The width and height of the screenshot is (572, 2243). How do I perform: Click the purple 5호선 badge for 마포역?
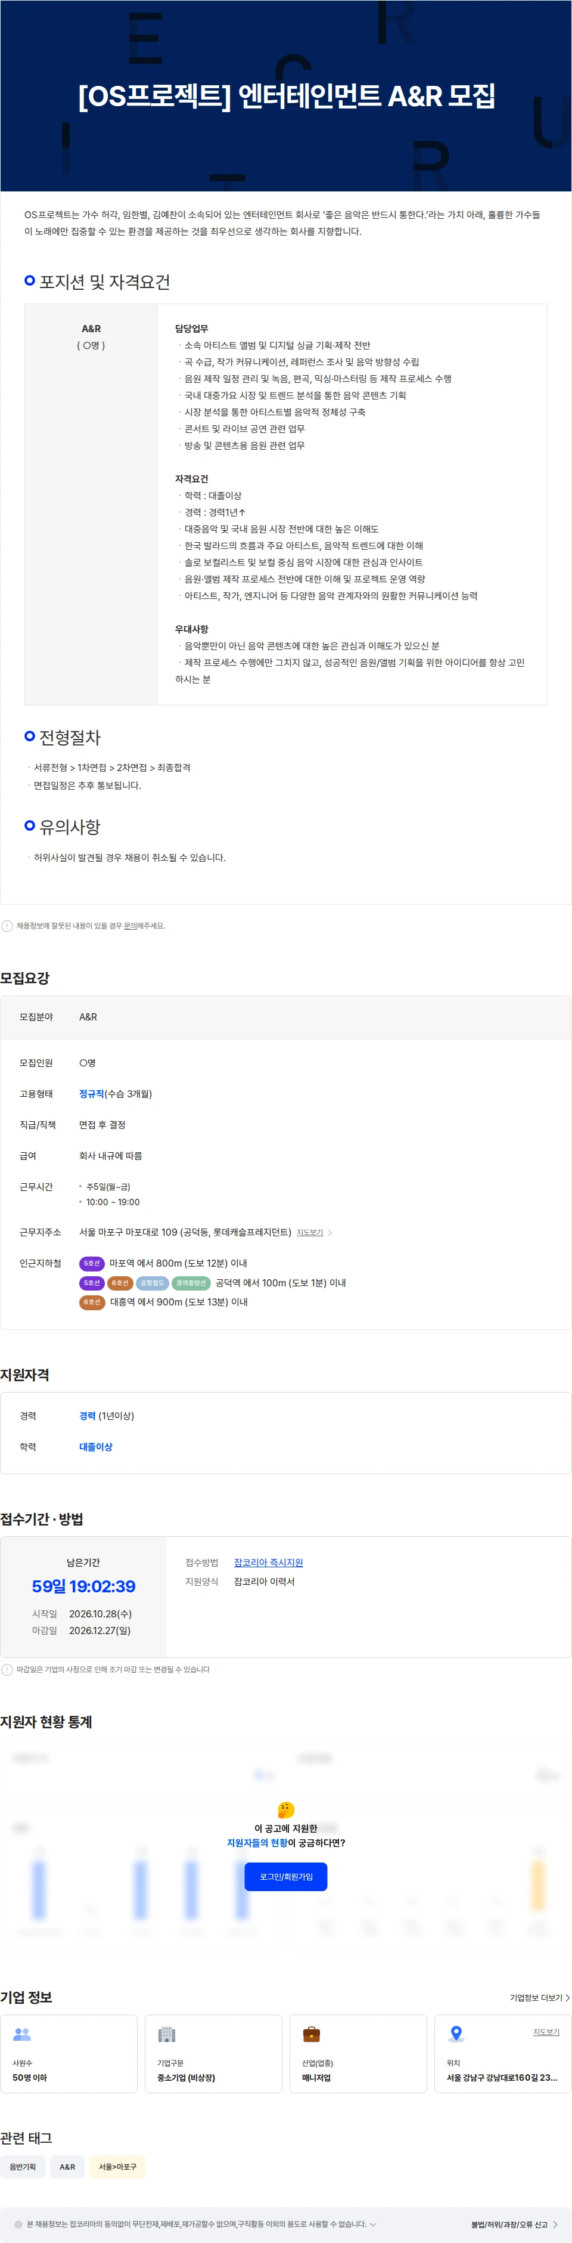point(92,1263)
